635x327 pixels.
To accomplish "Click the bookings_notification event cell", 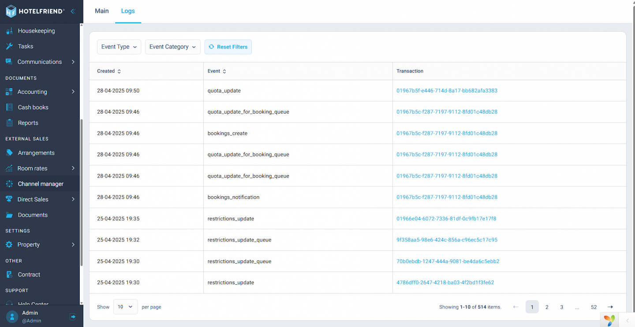I will pyautogui.click(x=298, y=197).
